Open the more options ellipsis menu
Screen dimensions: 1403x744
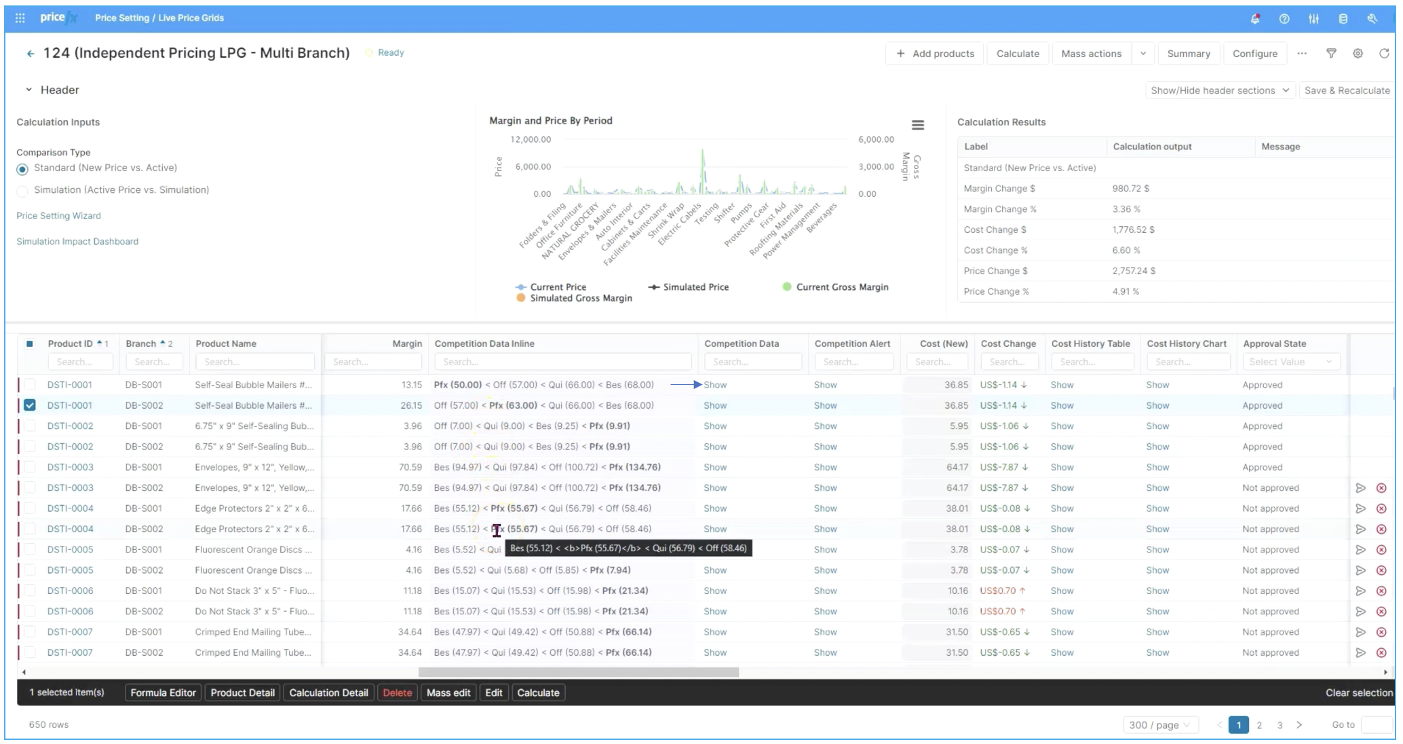point(1302,53)
